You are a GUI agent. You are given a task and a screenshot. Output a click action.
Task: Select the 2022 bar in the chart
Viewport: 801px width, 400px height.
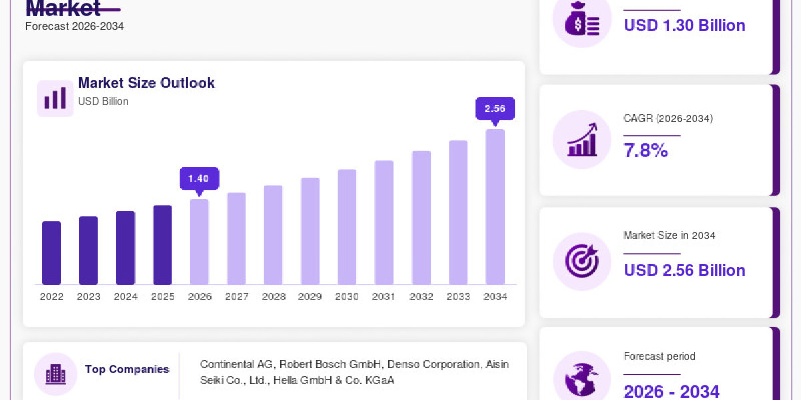(x=51, y=253)
